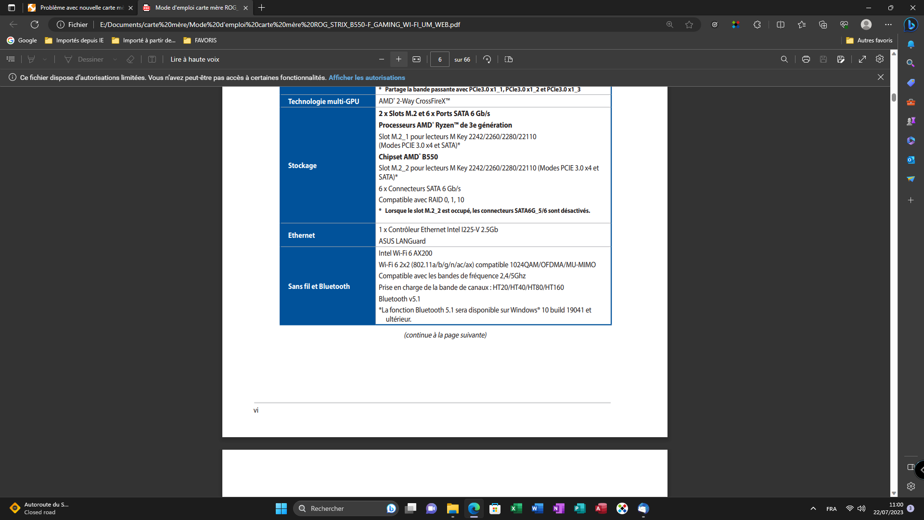924x520 pixels.
Task: Click the fit to width icon
Action: pyautogui.click(x=416, y=59)
